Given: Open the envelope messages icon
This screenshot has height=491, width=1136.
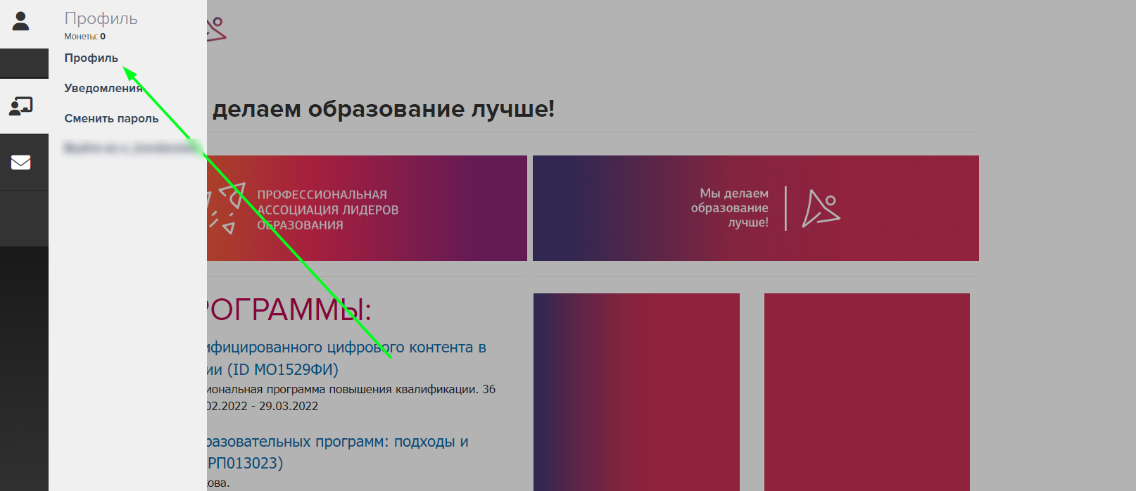Looking at the screenshot, I should click(21, 162).
